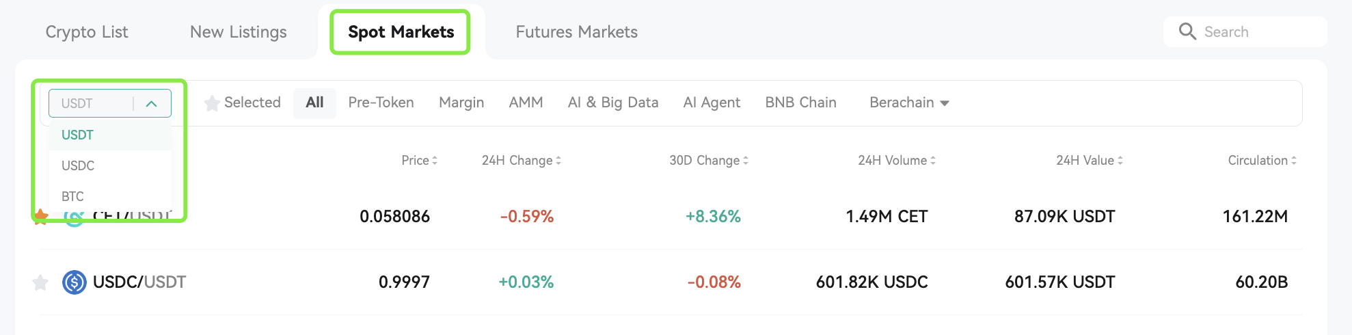Switch to the Futures Markets tab

pyautogui.click(x=576, y=32)
